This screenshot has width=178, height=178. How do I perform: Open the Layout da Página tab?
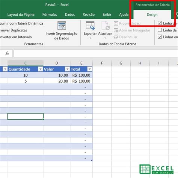pyautogui.click(x=21, y=15)
